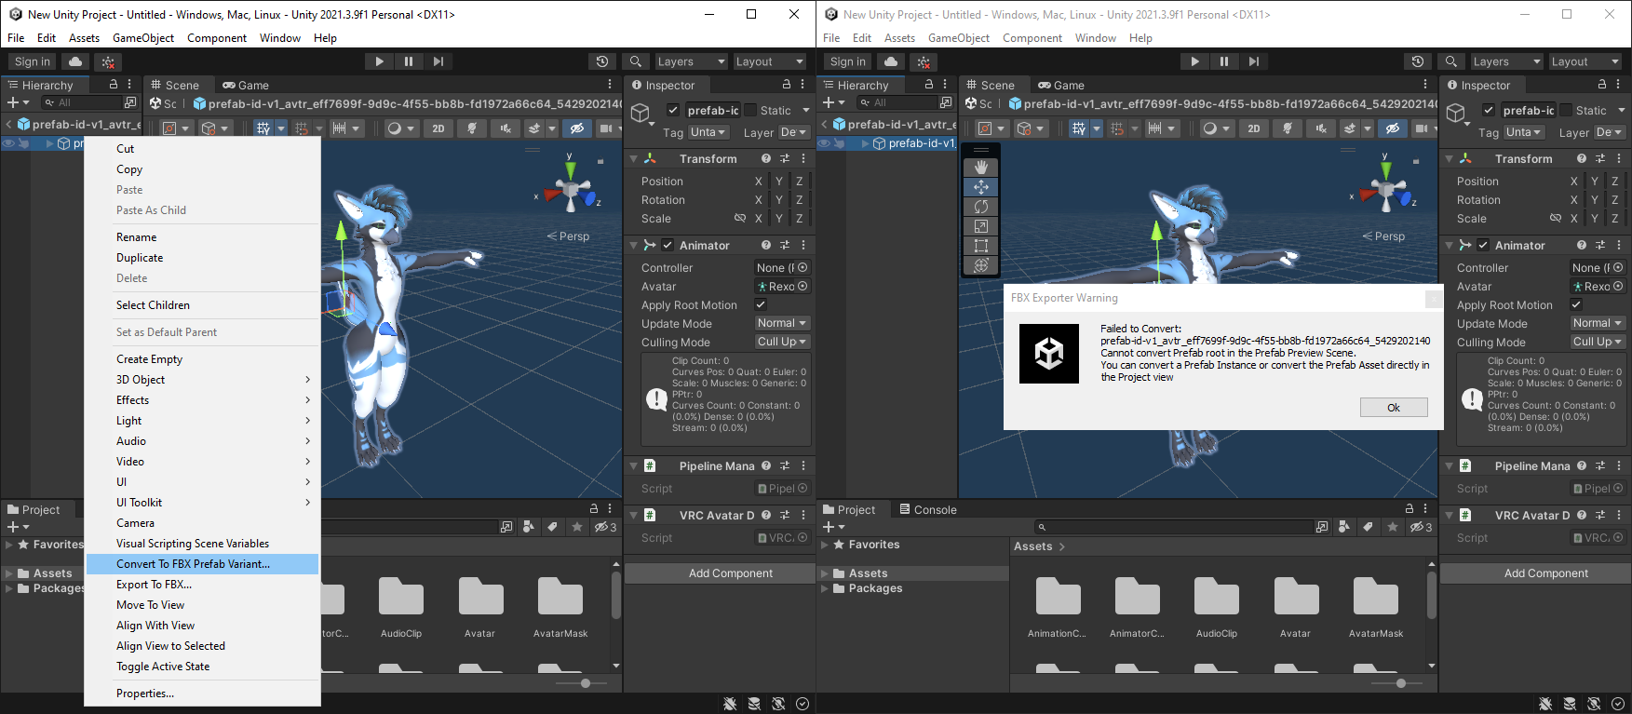
Task: Toggle Apply Root Motion in left Inspector
Action: point(761,304)
